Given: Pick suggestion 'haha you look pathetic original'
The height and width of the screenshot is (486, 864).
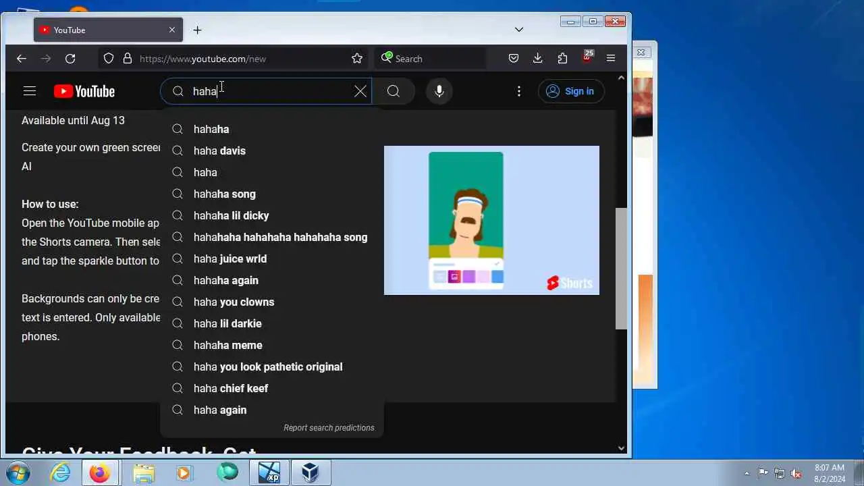Looking at the screenshot, I should (272, 367).
